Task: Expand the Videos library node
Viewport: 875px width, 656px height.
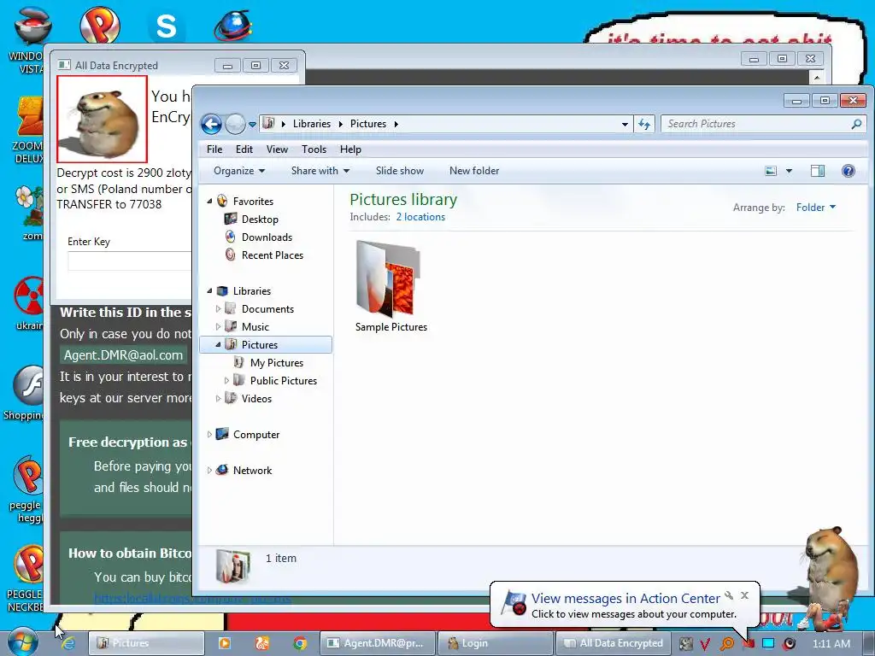Action: pyautogui.click(x=218, y=398)
